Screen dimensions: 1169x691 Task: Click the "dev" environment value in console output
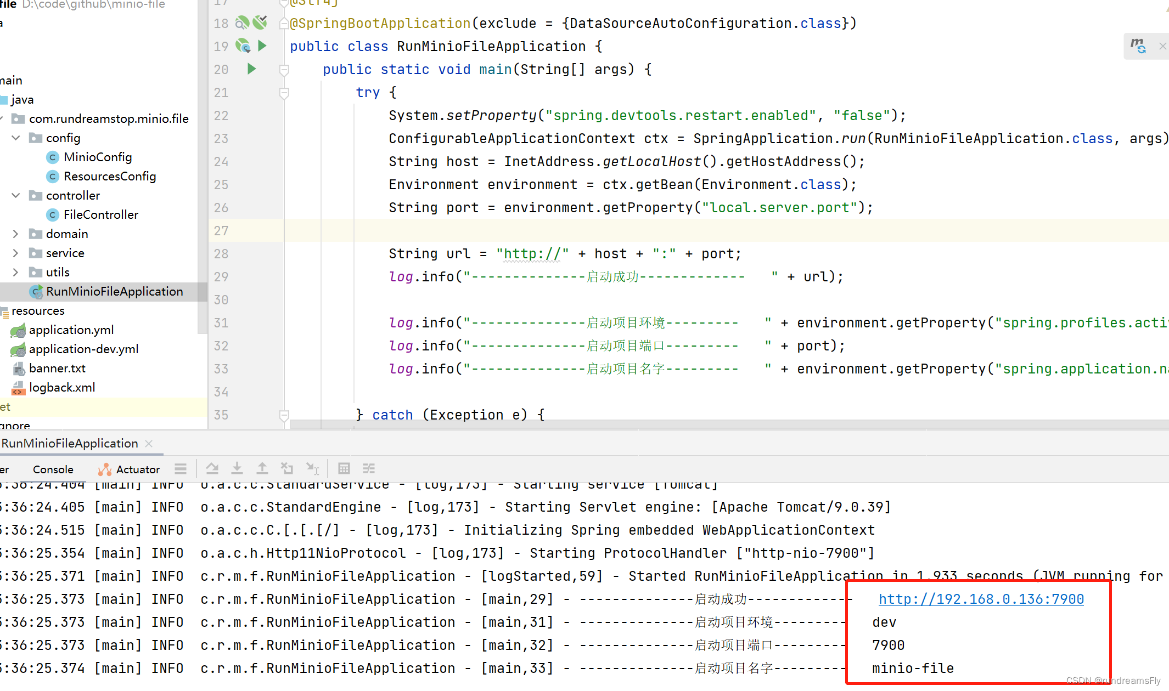[884, 622]
